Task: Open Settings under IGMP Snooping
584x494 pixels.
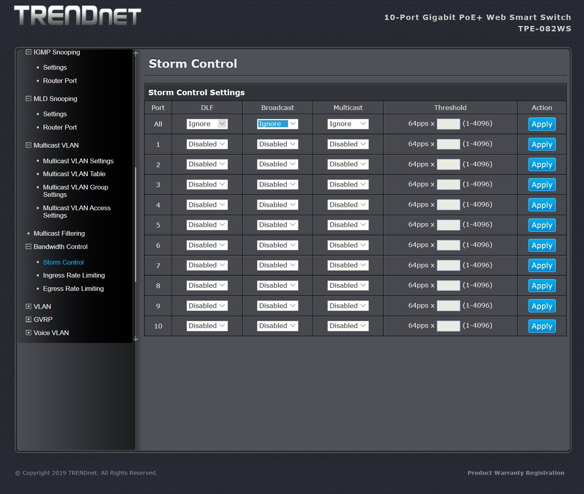Action: pos(55,67)
